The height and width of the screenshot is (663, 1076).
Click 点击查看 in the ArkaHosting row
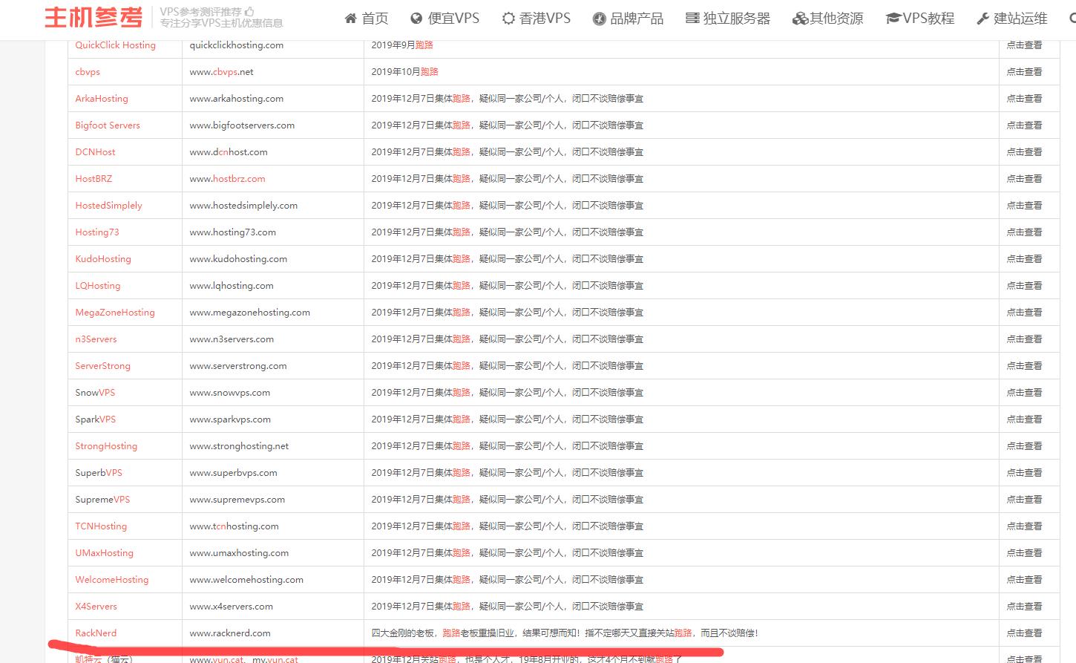point(1024,99)
